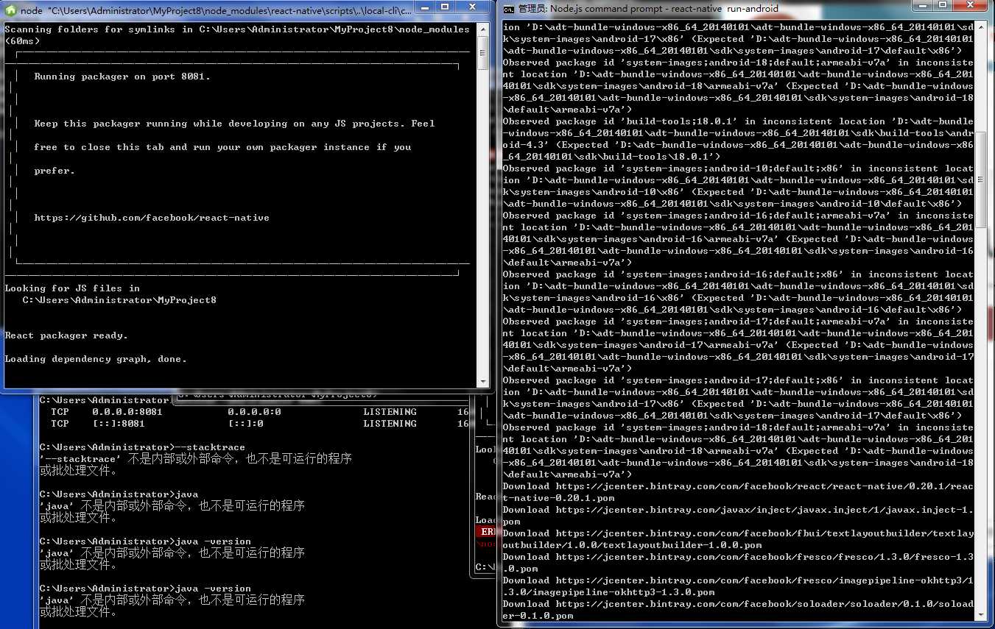Viewport: 995px width, 629px height.
Task: Click the fbui textlayoutbuilder download line
Action: pos(737,539)
